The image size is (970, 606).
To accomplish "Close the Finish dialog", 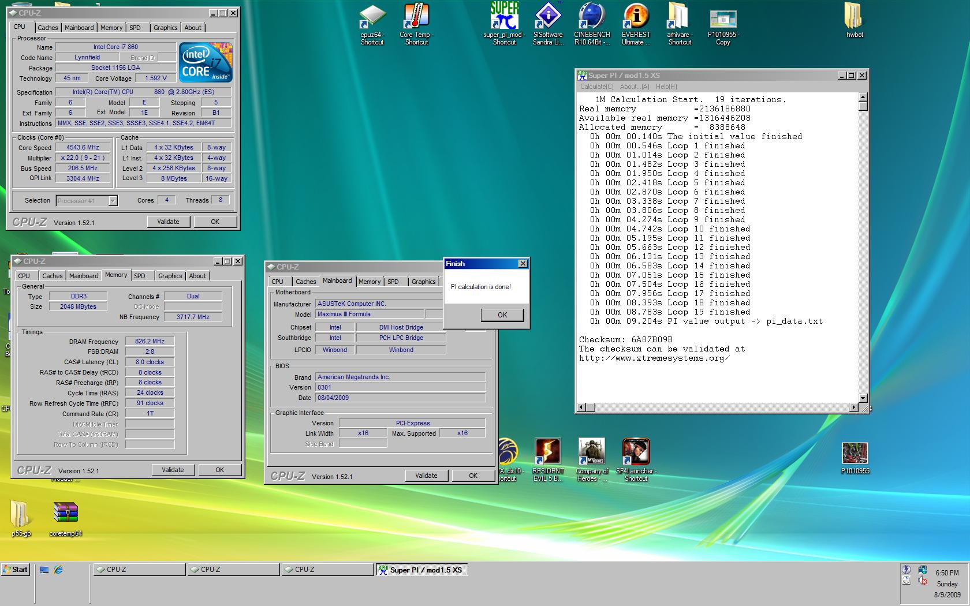I will pyautogui.click(x=523, y=264).
